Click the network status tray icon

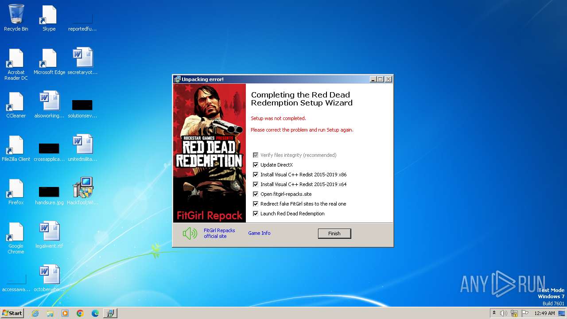click(515, 313)
